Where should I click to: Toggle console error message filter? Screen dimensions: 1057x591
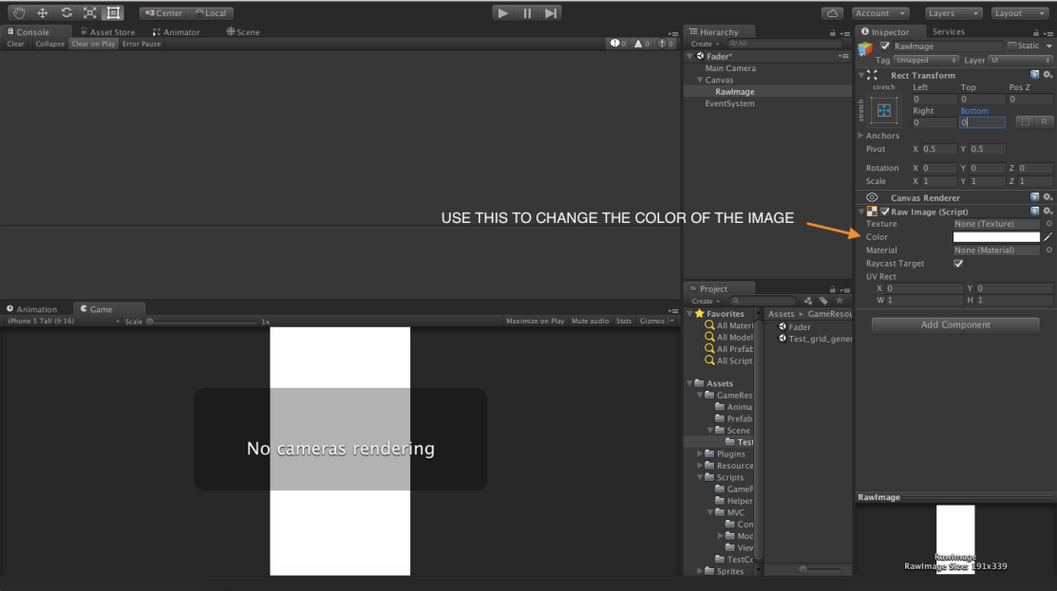tap(665, 44)
